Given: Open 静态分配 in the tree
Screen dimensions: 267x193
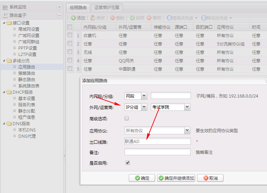Looking at the screenshot, I should (27, 111).
